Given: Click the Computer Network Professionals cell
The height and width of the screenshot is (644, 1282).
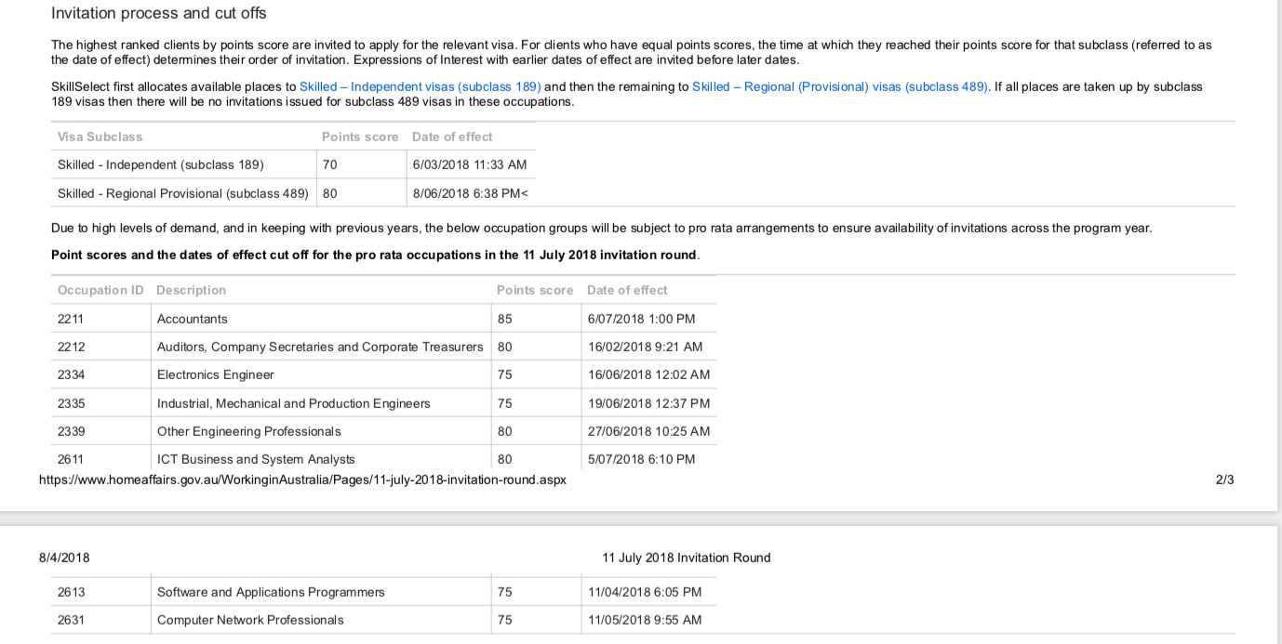Looking at the screenshot, I should (250, 620).
